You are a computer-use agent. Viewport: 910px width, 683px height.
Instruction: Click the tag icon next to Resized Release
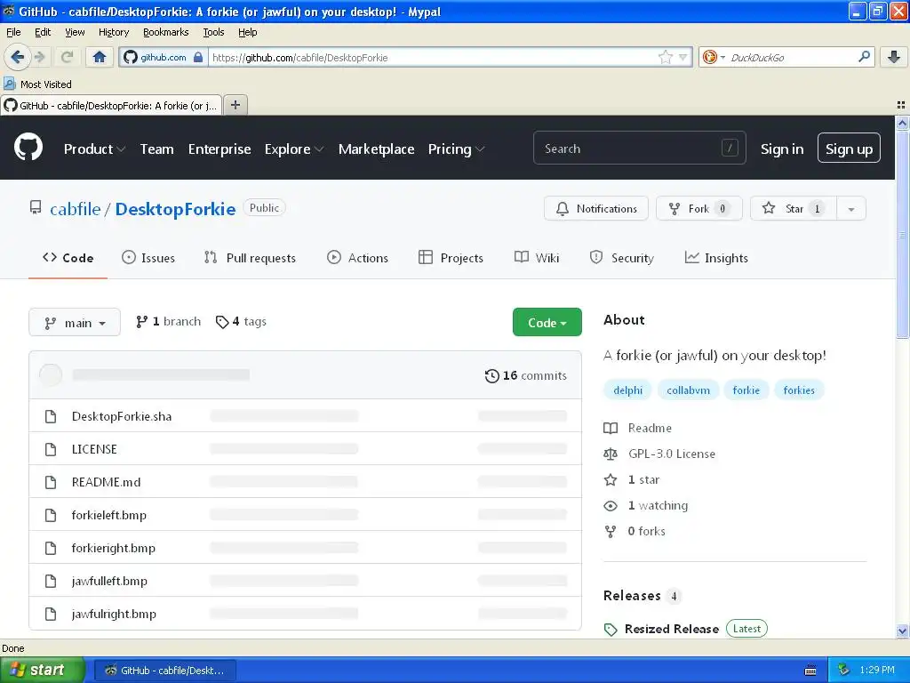point(611,630)
